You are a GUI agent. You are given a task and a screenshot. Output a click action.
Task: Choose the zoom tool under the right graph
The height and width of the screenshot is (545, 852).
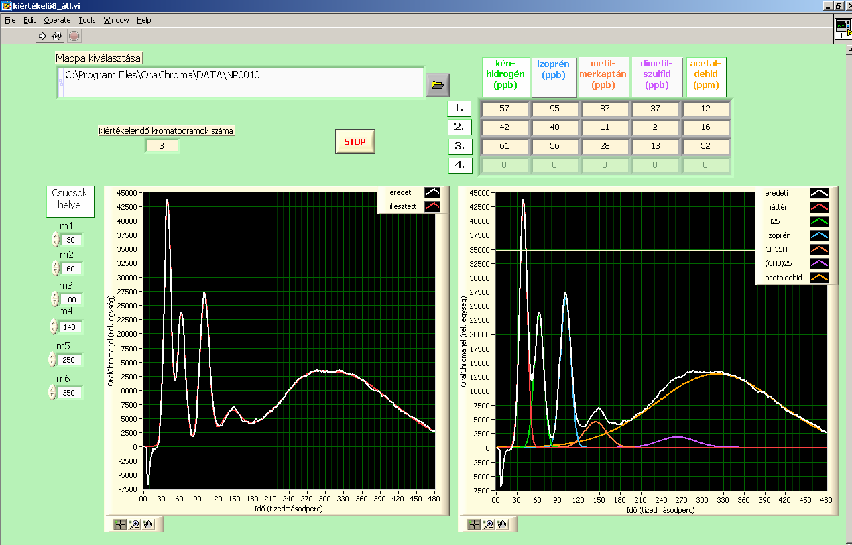(x=487, y=524)
